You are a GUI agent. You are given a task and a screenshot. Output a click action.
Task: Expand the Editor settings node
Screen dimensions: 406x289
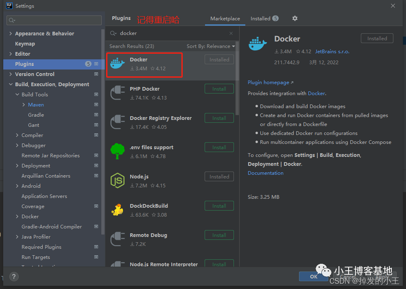pos(11,54)
